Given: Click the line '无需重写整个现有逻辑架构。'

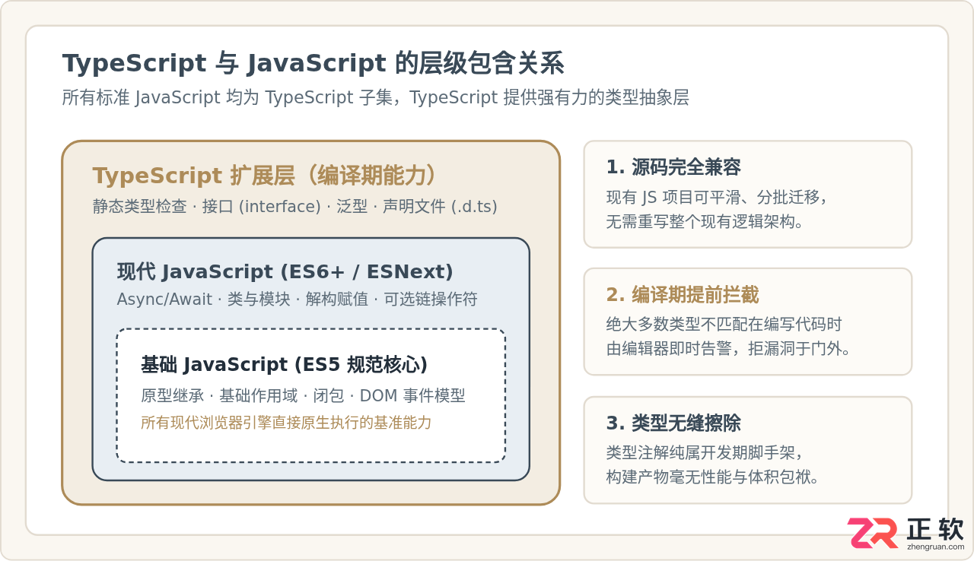Looking at the screenshot, I should coord(705,222).
